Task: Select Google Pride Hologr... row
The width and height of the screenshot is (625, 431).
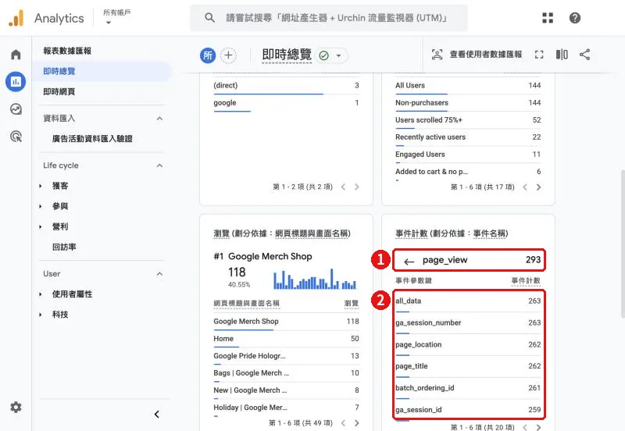Action: point(286,356)
